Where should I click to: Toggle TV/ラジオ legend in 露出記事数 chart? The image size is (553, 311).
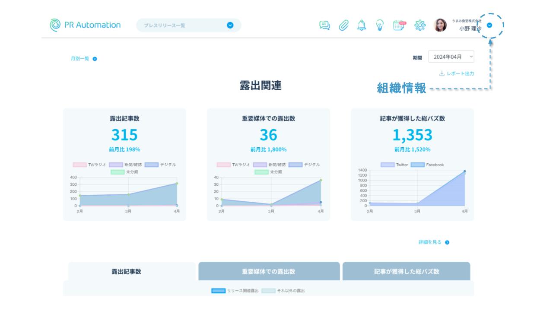coord(80,165)
